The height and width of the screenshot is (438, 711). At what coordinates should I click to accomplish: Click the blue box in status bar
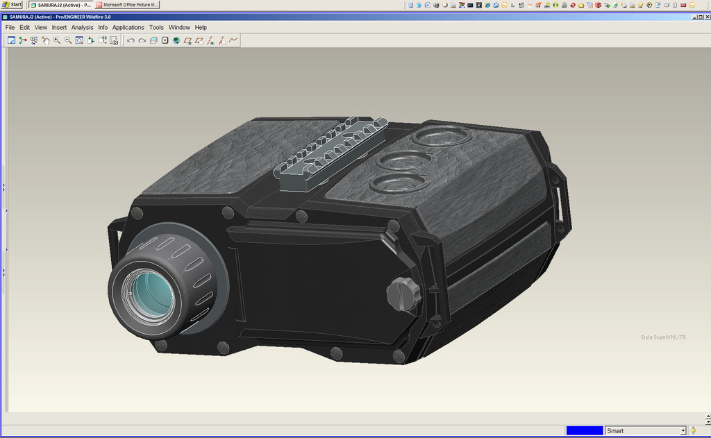tap(585, 431)
